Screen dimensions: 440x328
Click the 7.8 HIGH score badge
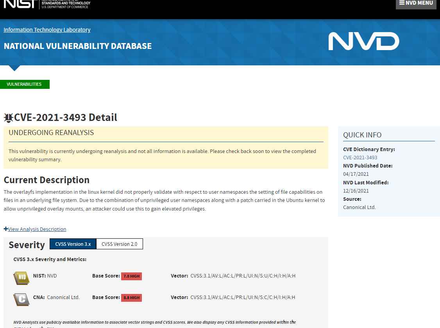click(x=131, y=276)
